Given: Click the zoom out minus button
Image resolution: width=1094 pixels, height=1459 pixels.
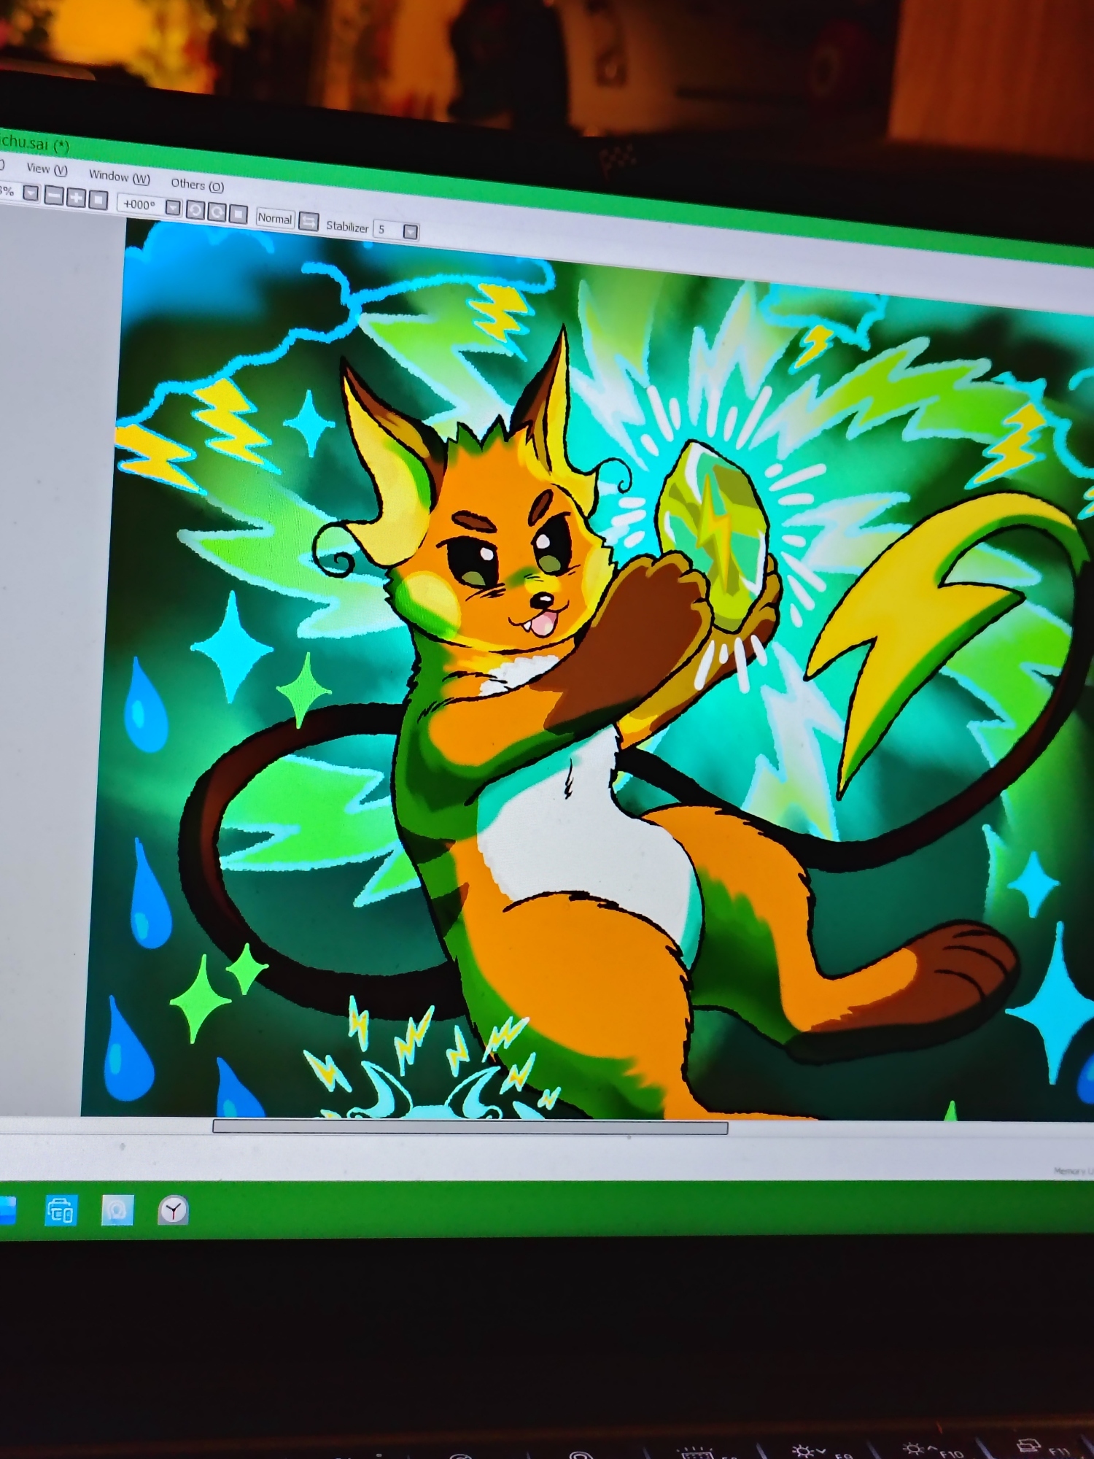Looking at the screenshot, I should [54, 196].
